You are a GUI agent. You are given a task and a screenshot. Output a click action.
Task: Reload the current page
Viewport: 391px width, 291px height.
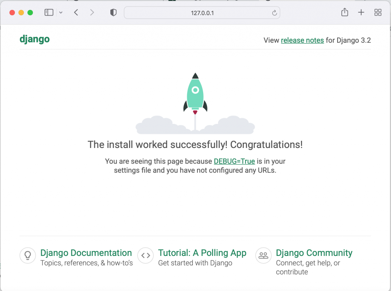[x=274, y=13]
